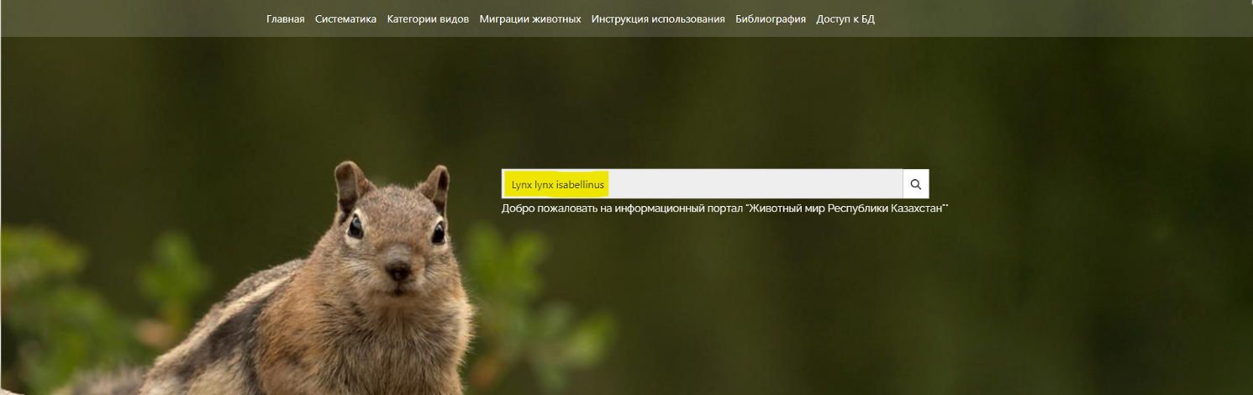Navigate to Библиография
Image resolution: width=1253 pixels, height=395 pixels.
770,18
